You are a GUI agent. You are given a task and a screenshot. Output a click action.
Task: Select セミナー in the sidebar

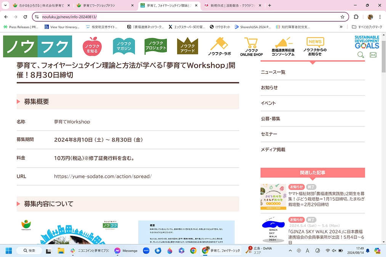(x=270, y=134)
